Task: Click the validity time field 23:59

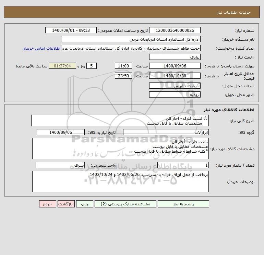Action: [123, 76]
